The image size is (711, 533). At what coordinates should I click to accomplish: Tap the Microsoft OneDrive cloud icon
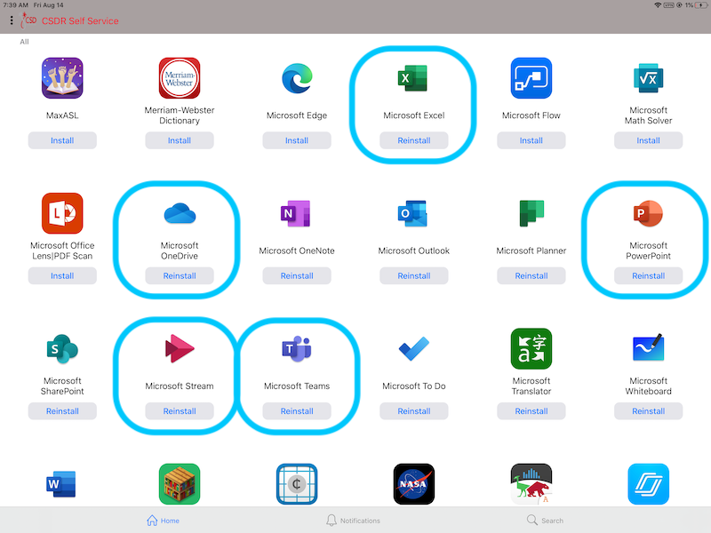[x=180, y=213]
